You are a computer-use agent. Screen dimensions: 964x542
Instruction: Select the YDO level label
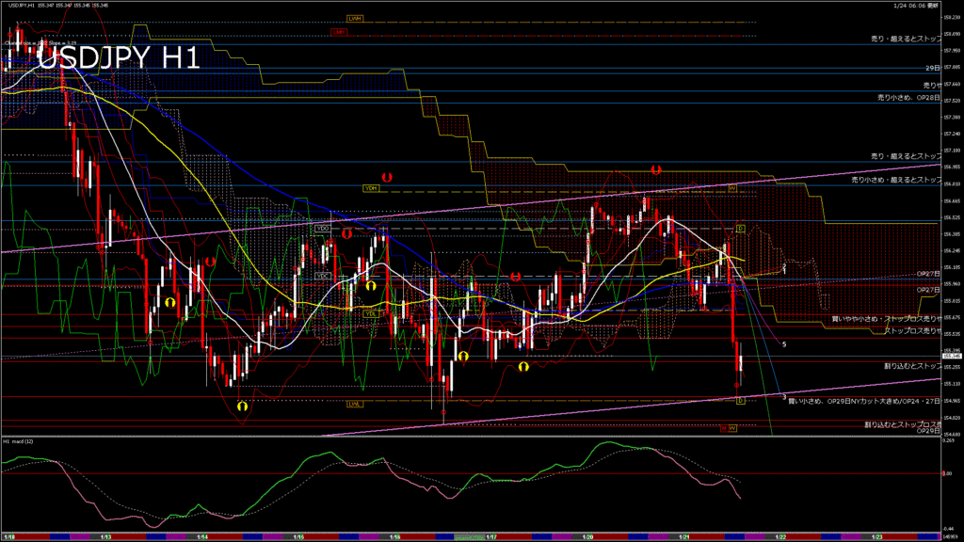click(323, 228)
